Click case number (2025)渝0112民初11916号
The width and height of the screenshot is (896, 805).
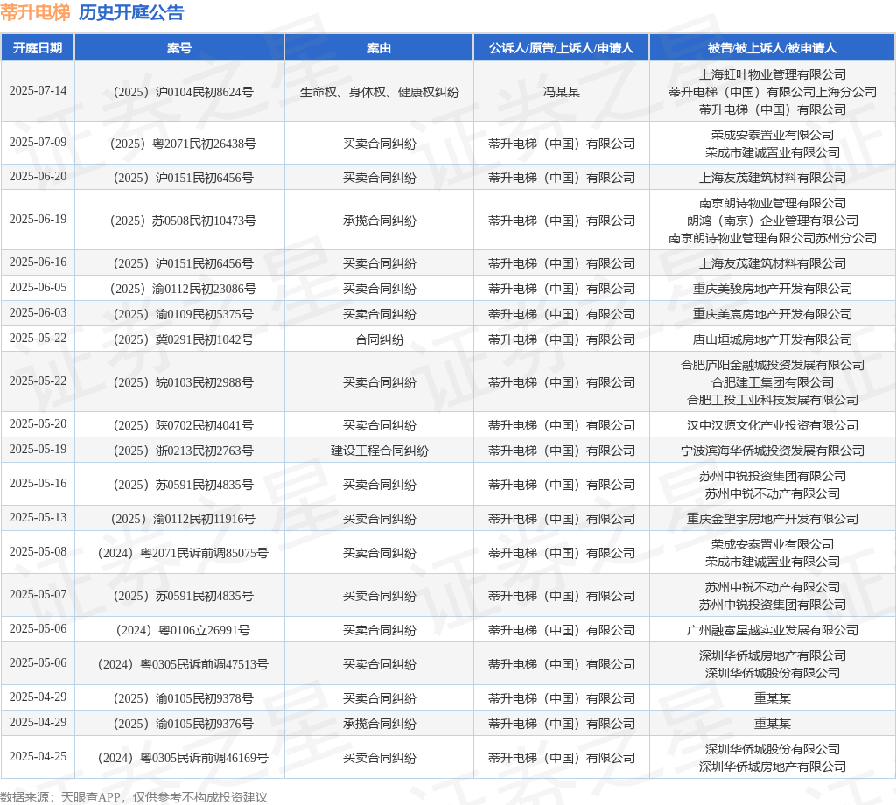click(x=183, y=520)
